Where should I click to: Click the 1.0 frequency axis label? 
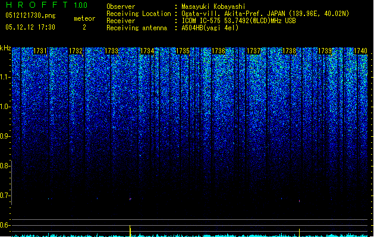pyautogui.click(x=4, y=107)
